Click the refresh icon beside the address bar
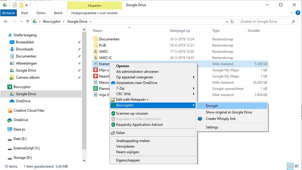 pyautogui.click(x=232, y=22)
